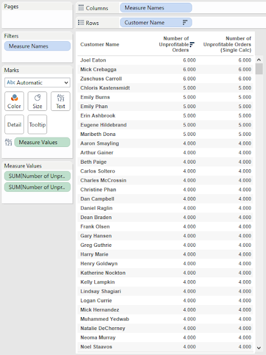Click the scroll down arrow of table
266x355 pixels.
click(x=259, y=348)
